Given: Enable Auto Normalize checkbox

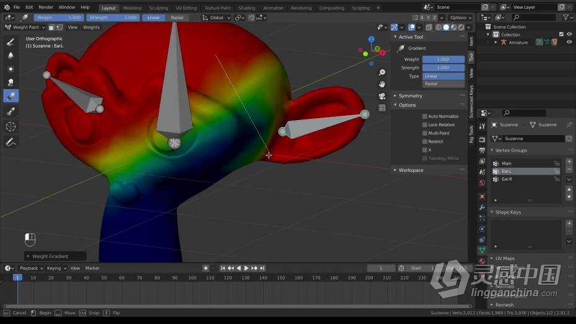Looking at the screenshot, I should [425, 116].
